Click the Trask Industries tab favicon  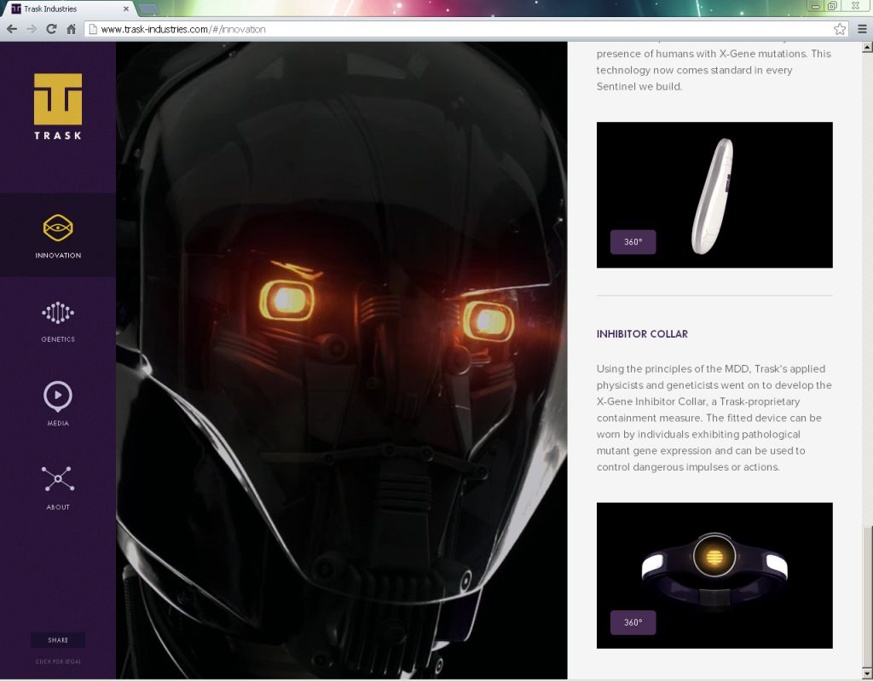point(16,9)
